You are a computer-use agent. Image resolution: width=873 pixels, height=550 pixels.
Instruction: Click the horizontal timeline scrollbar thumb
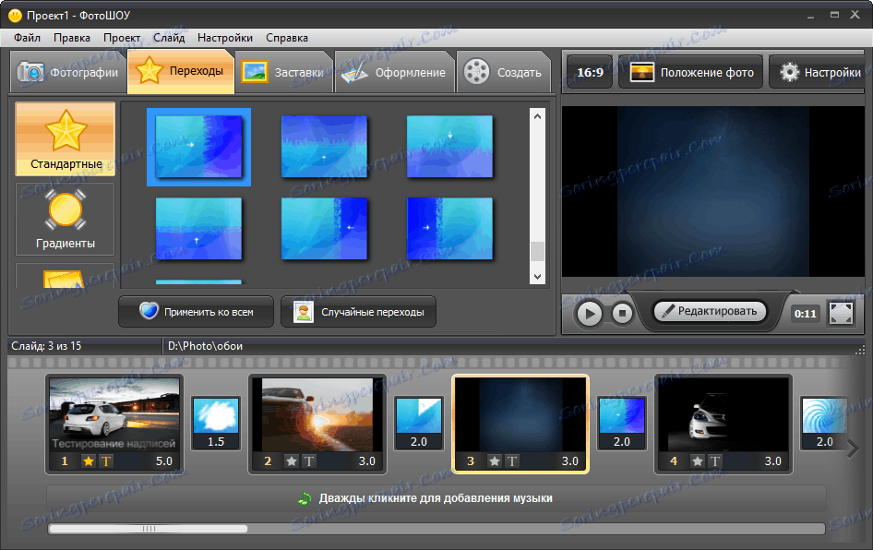(148, 529)
